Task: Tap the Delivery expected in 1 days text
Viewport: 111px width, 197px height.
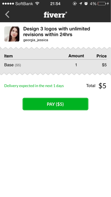Action: tap(34, 86)
